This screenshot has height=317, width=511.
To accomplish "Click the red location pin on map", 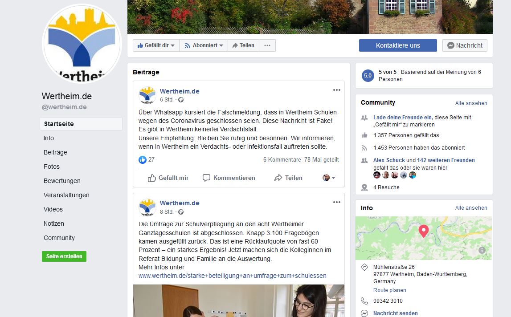I will (423, 231).
